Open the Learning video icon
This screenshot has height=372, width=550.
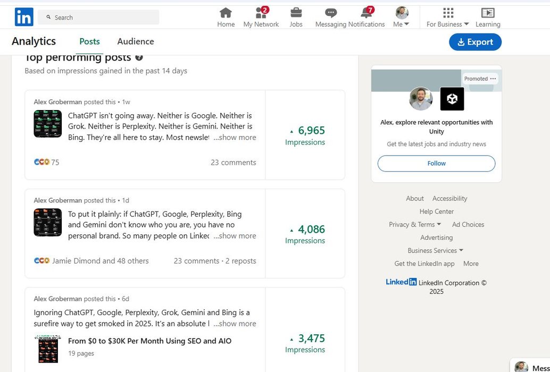pyautogui.click(x=487, y=13)
